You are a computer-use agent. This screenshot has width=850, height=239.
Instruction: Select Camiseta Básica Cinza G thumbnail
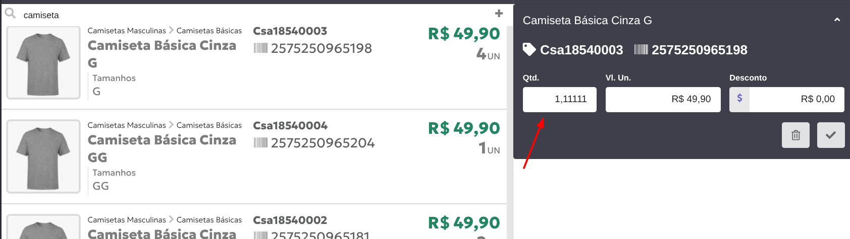(43, 63)
